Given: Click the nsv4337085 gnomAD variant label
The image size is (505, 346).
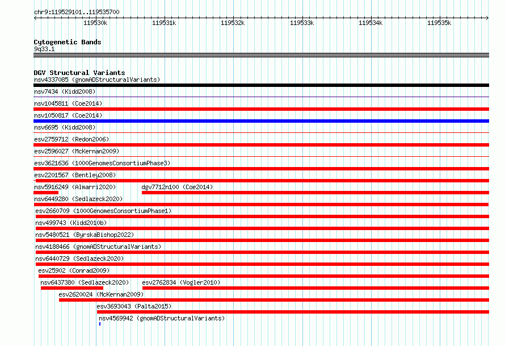Looking at the screenshot, I should click(x=97, y=80).
